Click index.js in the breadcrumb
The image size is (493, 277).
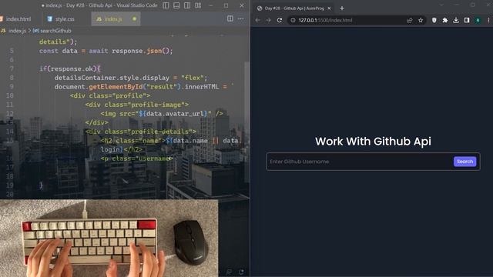pyautogui.click(x=17, y=31)
